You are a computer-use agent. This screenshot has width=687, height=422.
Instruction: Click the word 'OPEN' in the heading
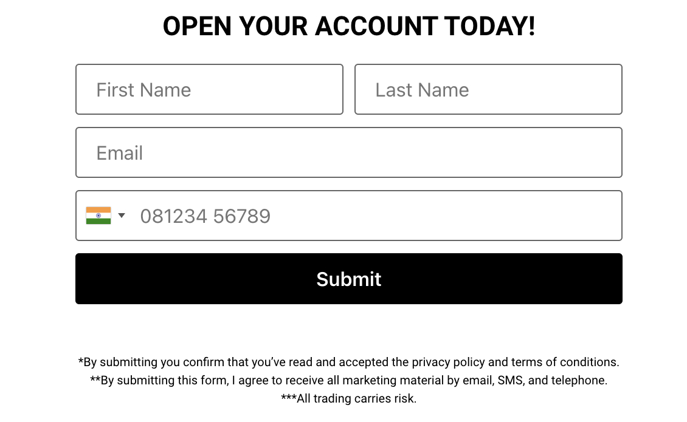197,26
